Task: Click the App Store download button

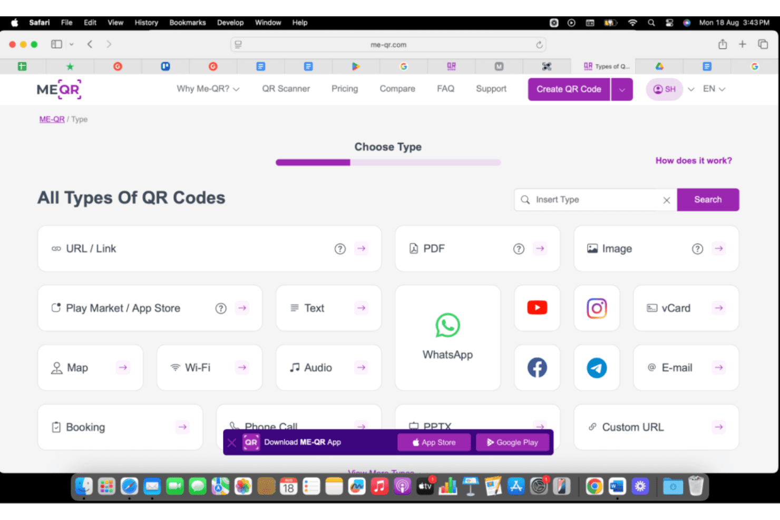Action: (434, 443)
